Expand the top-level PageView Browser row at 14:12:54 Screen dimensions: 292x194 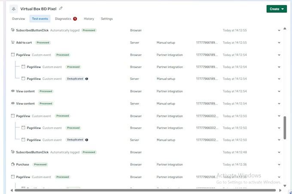pos(279,55)
